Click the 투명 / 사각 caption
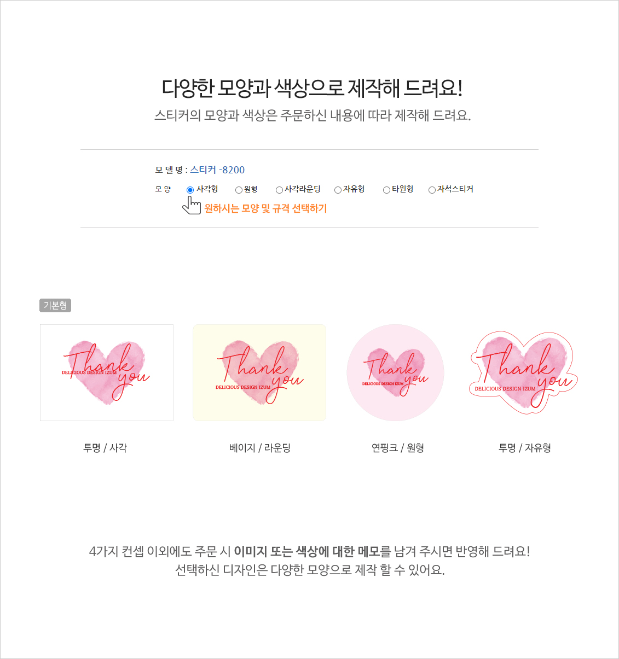The image size is (619, 659). click(x=105, y=448)
